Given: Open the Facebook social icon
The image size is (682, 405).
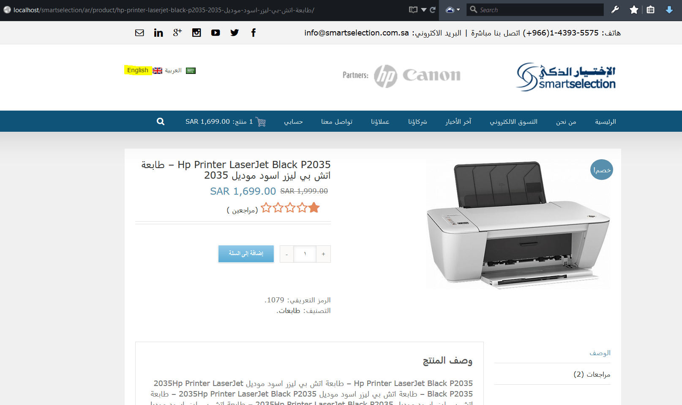Looking at the screenshot, I should (x=254, y=33).
